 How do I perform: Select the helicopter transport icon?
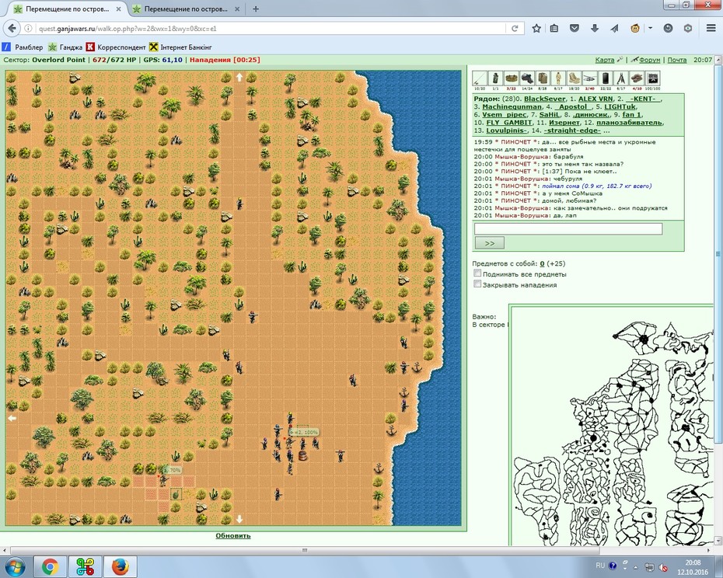coord(589,78)
